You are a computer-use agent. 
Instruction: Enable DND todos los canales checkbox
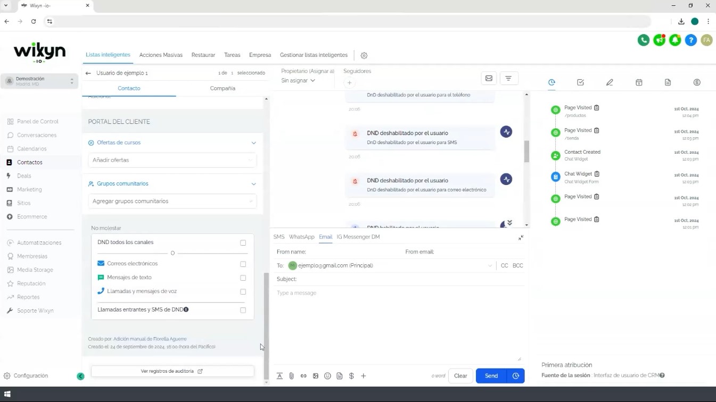[243, 242]
